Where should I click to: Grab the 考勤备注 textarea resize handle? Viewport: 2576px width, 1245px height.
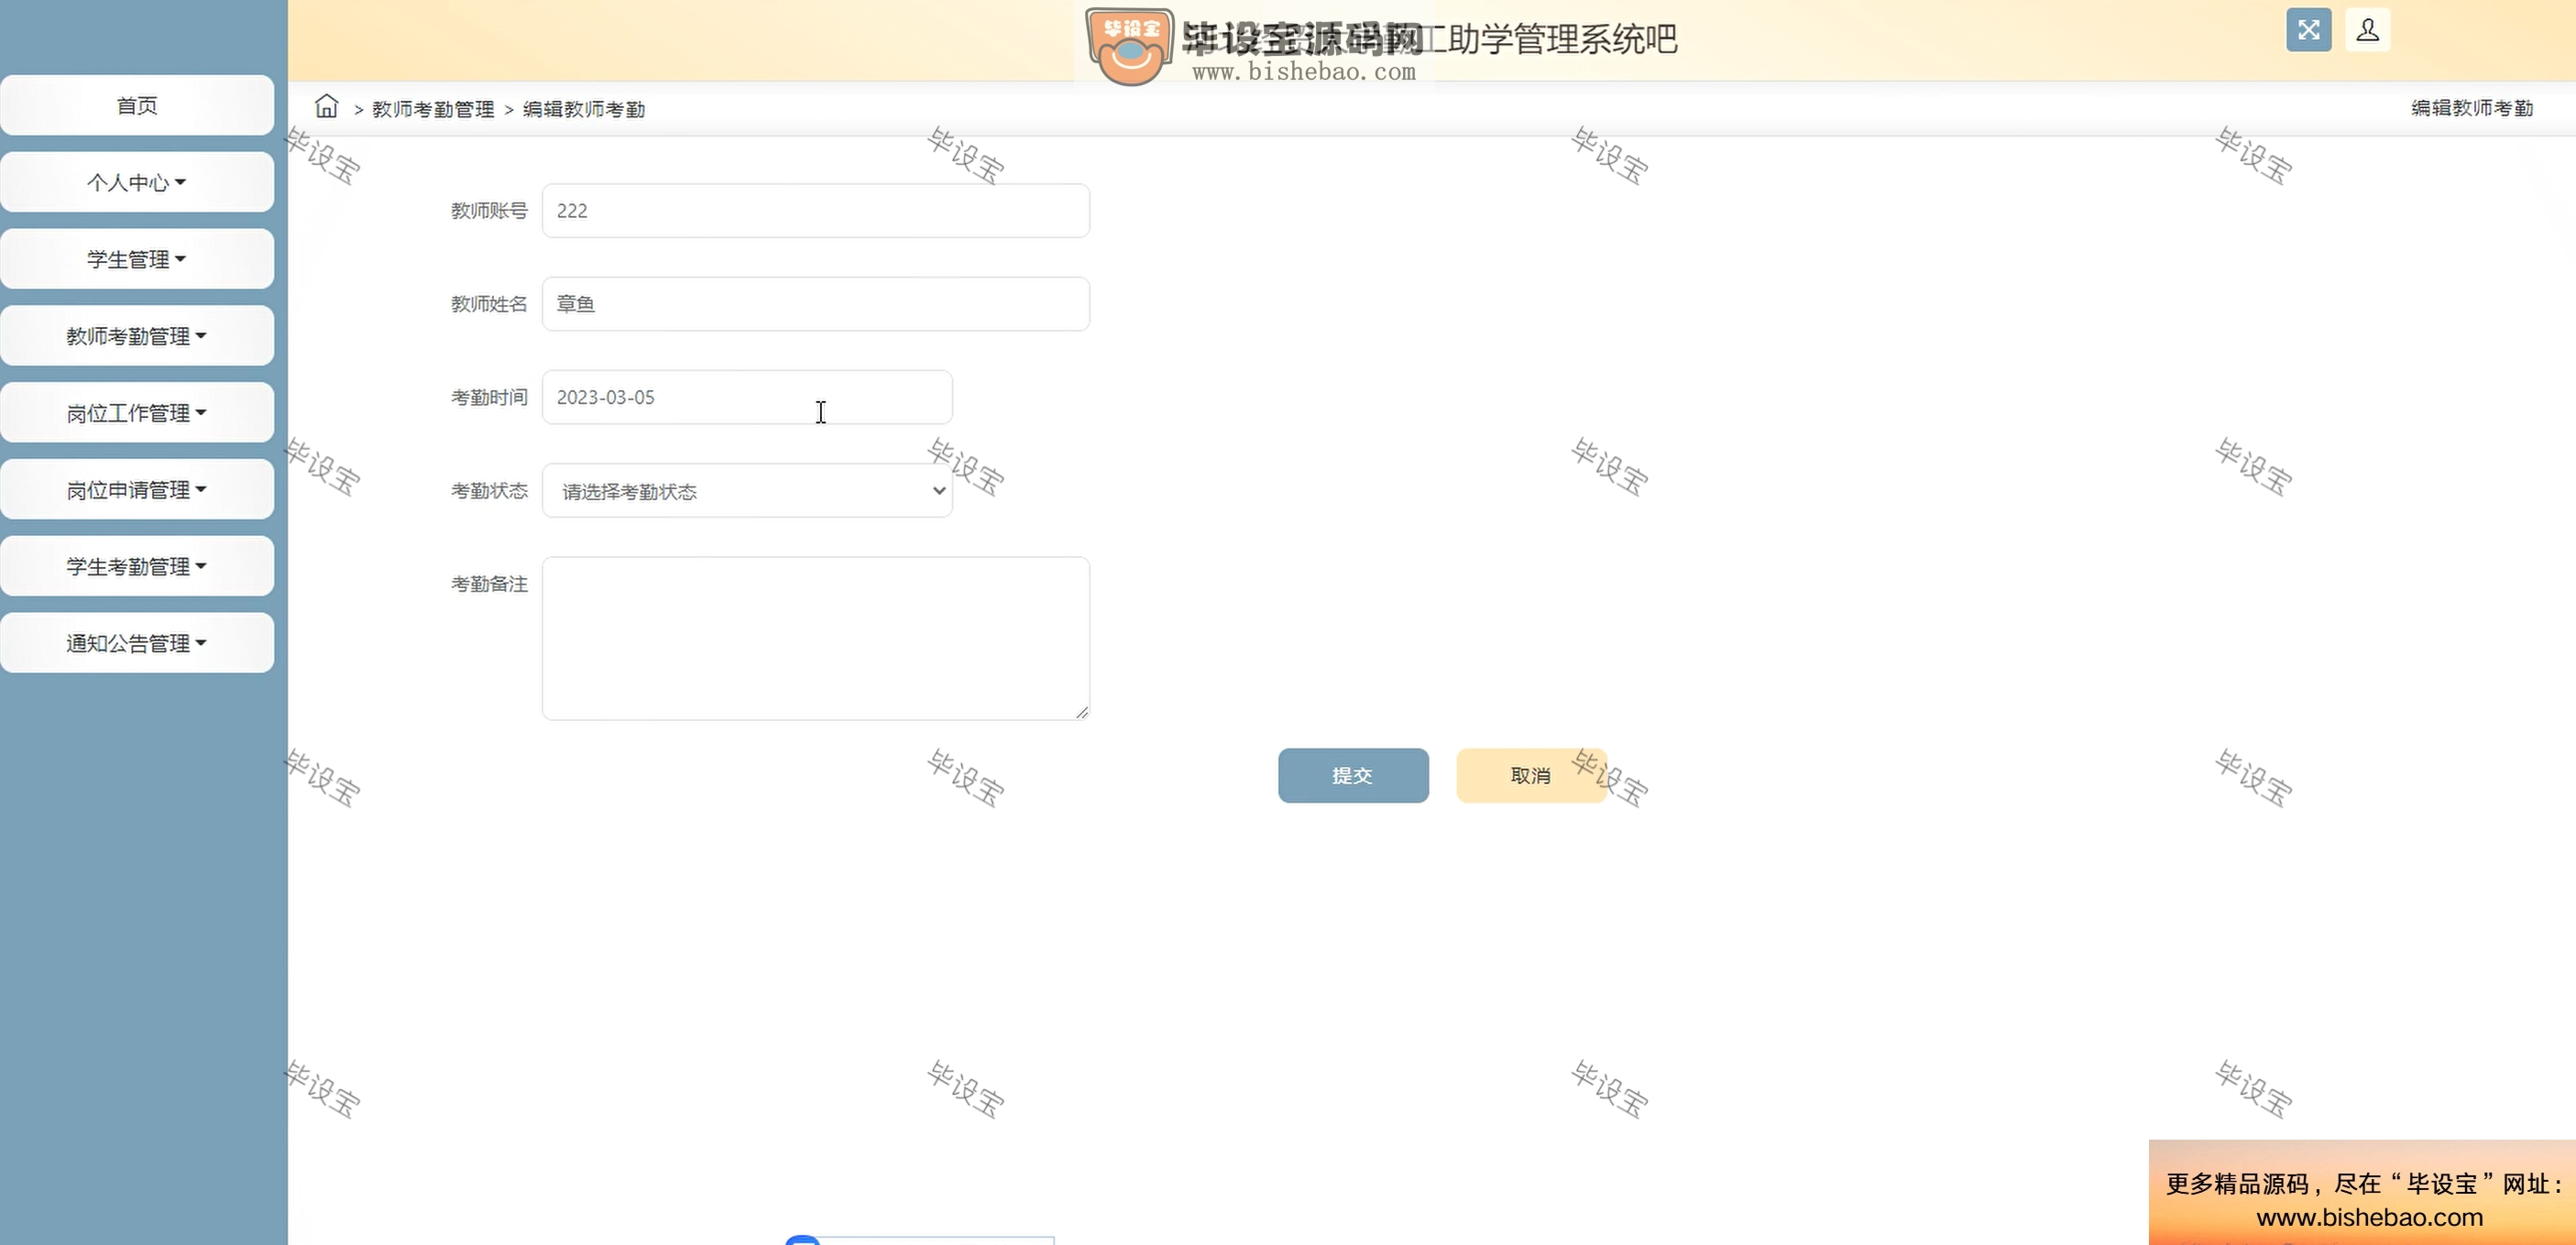tap(1083, 713)
